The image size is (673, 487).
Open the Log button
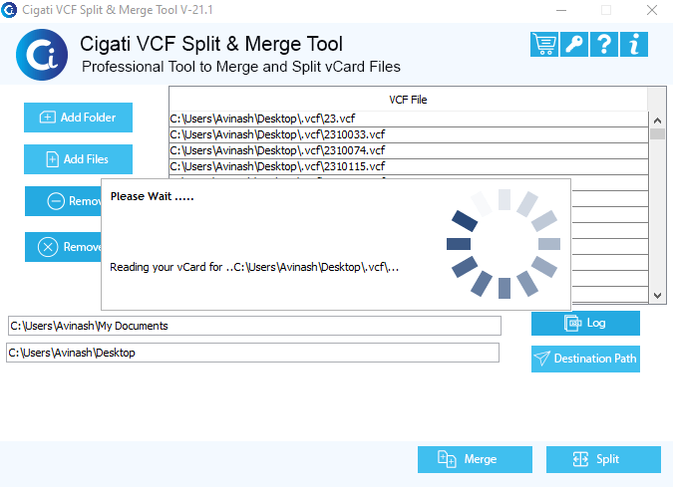point(585,324)
